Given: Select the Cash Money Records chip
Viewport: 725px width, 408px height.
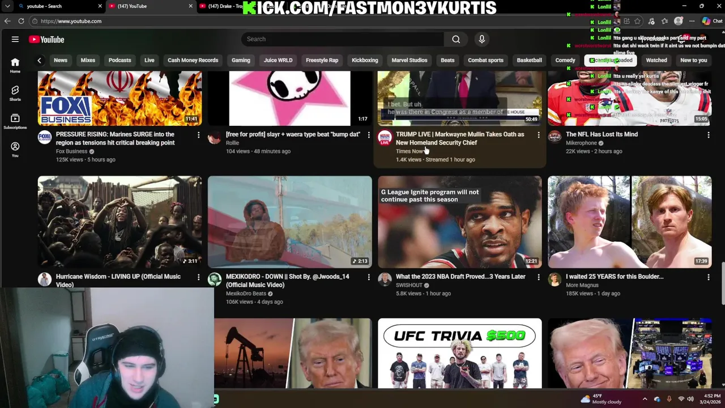Looking at the screenshot, I should click(x=193, y=60).
